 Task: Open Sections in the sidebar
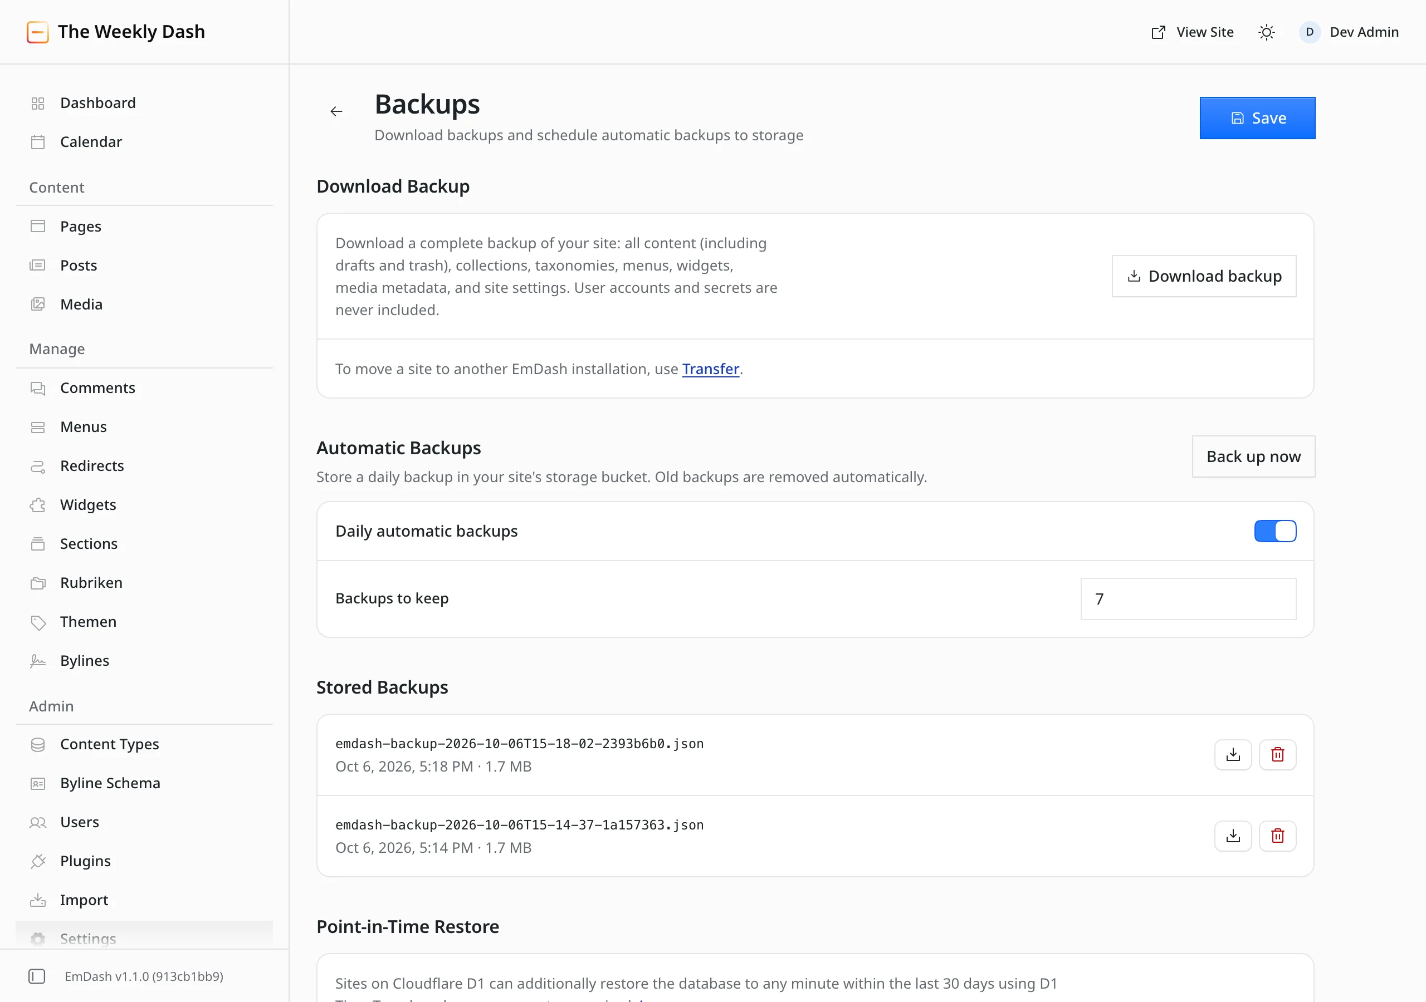pos(144,544)
